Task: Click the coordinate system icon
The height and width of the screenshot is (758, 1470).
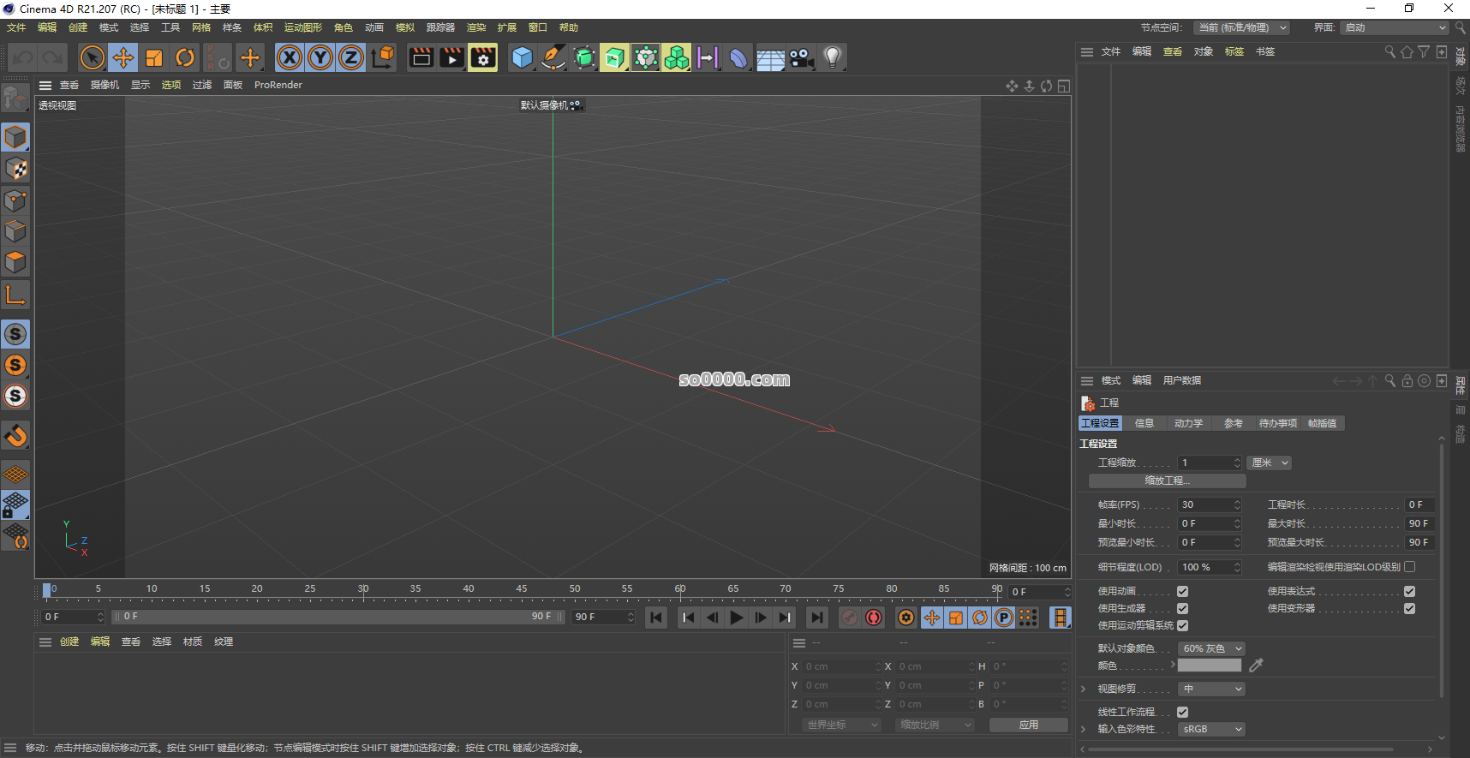Action: 383,57
